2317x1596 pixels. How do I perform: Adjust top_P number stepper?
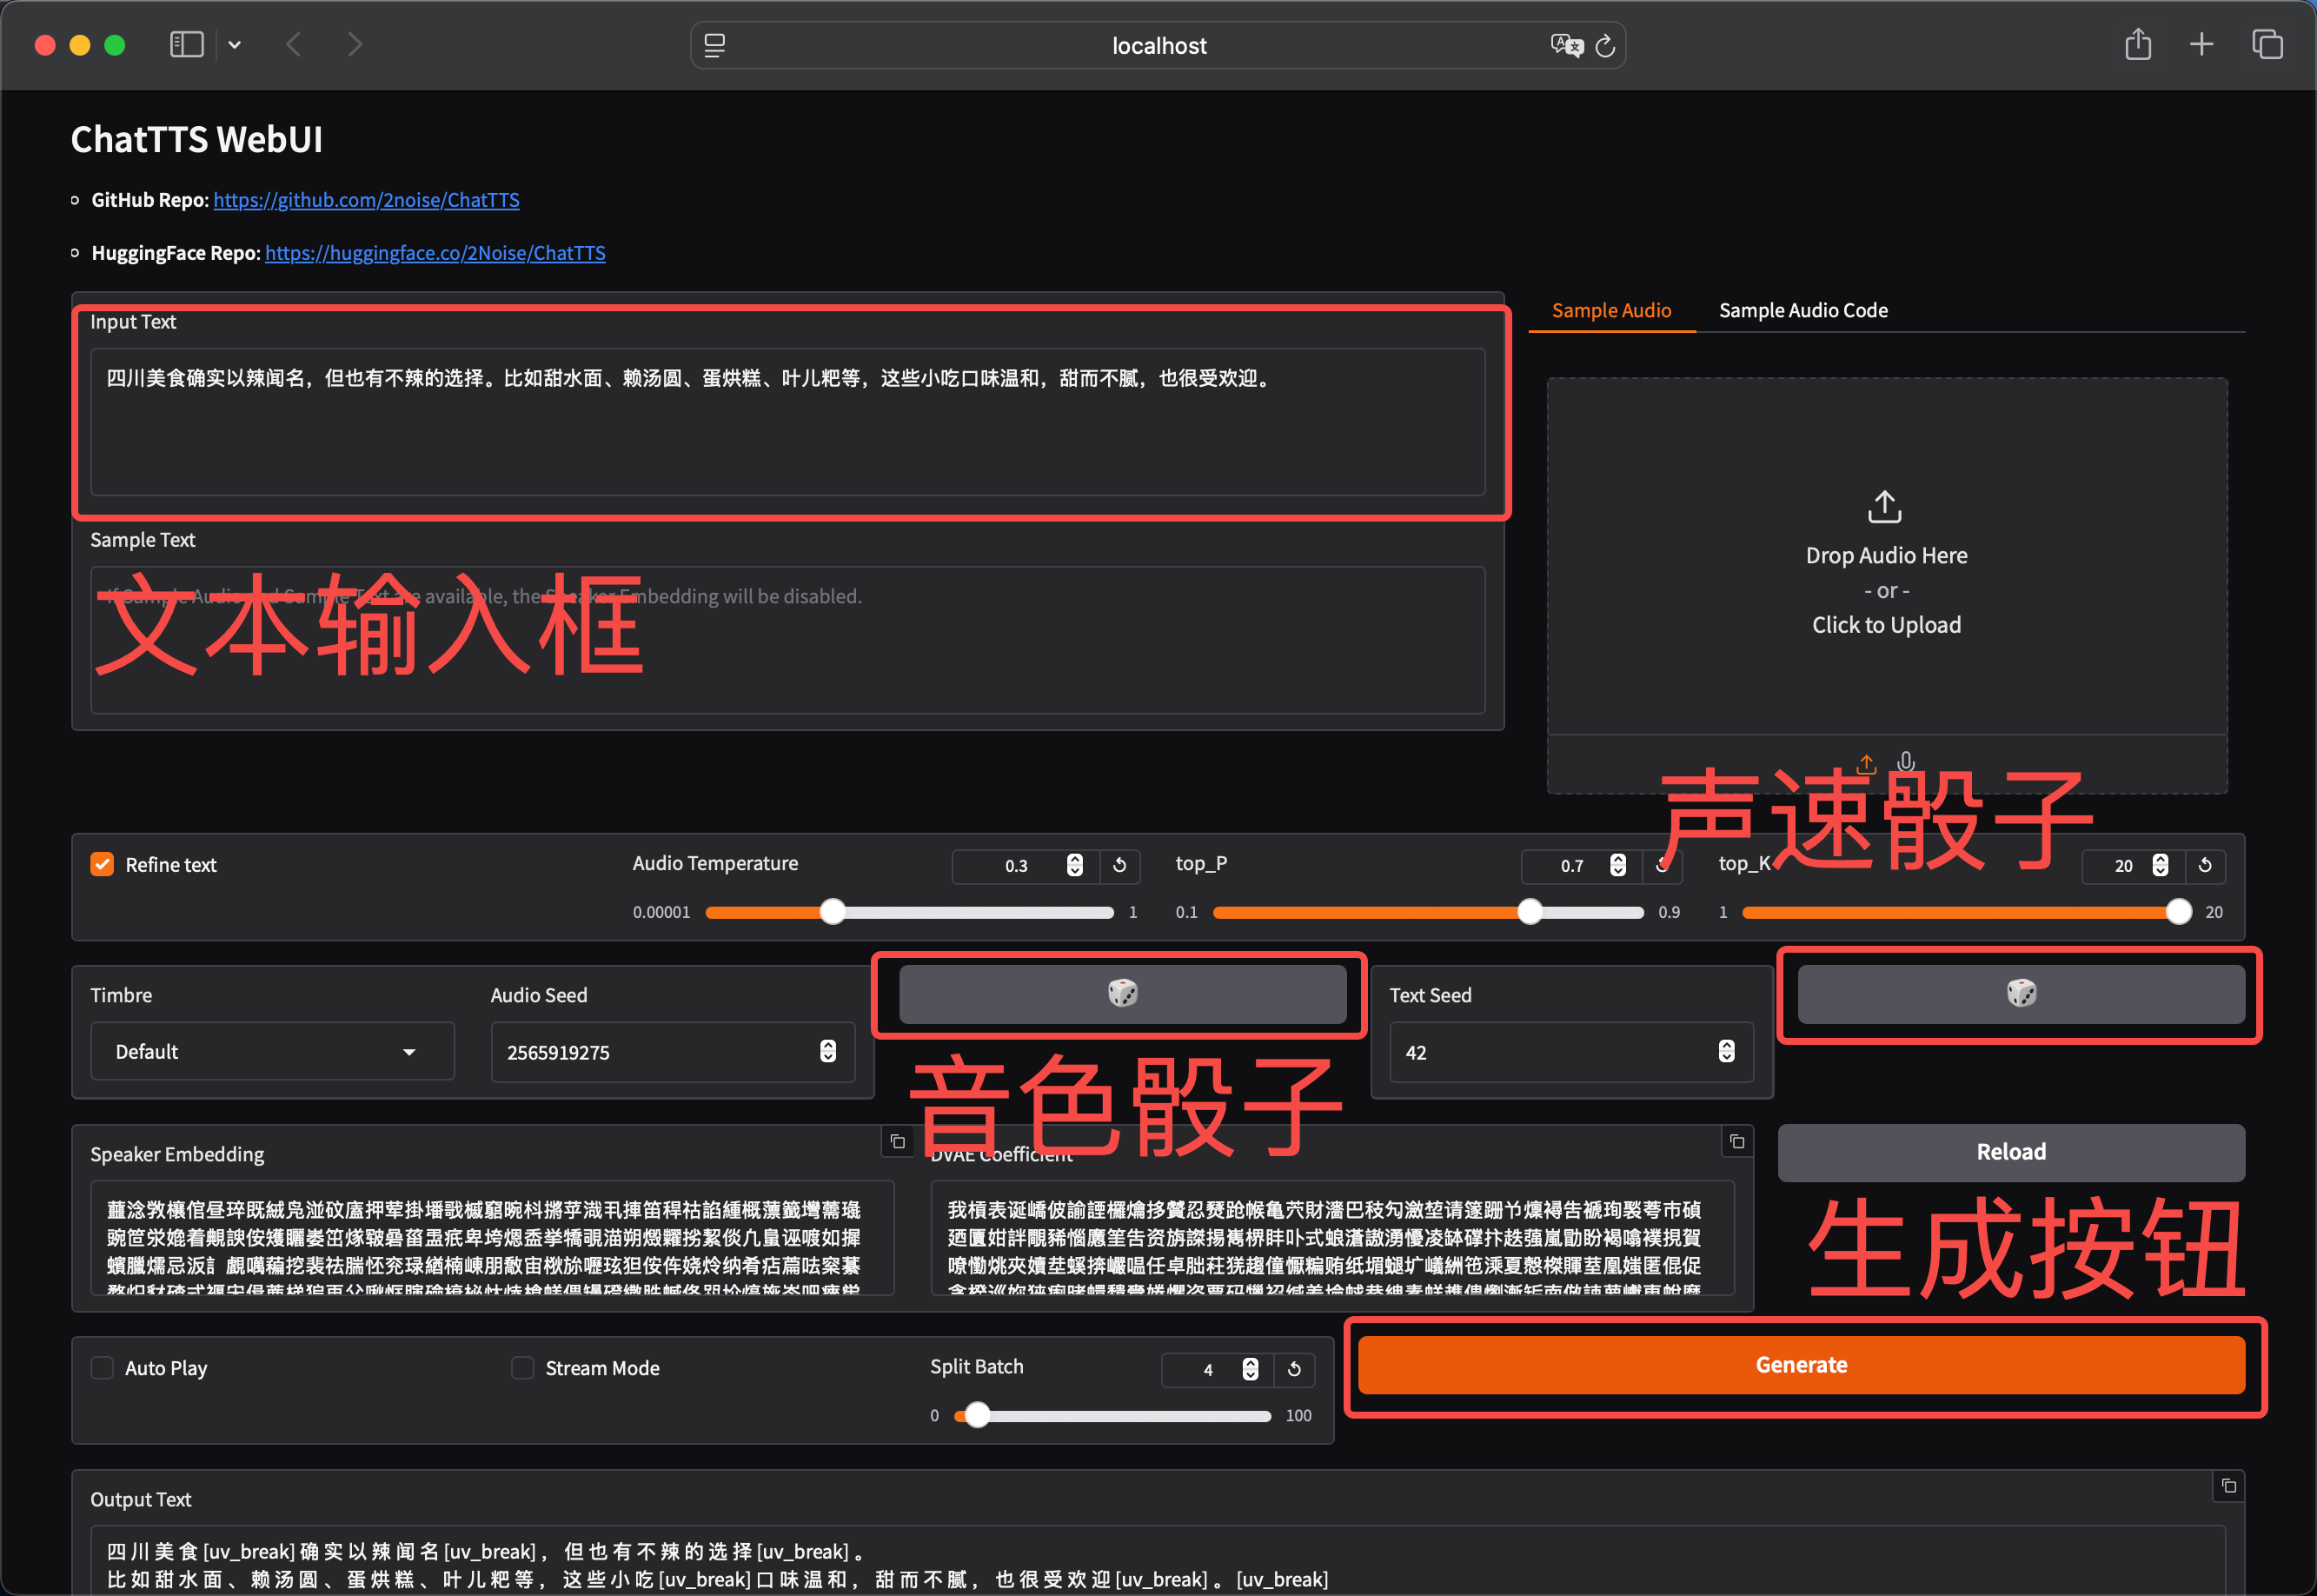[x=1617, y=865]
